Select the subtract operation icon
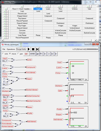 (x=48, y=54)
